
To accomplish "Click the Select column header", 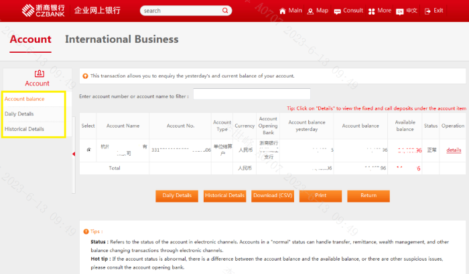I will pyautogui.click(x=88, y=126).
